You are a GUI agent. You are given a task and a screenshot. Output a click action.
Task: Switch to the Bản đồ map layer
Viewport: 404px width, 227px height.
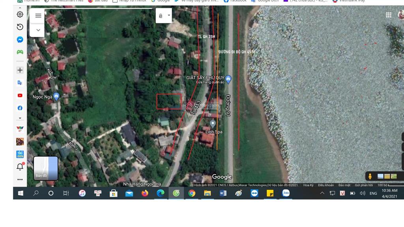pos(46,168)
